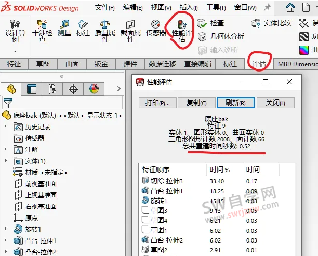Select the 测量 measure tool
This screenshot has width=318, height=256.
[x=64, y=29]
